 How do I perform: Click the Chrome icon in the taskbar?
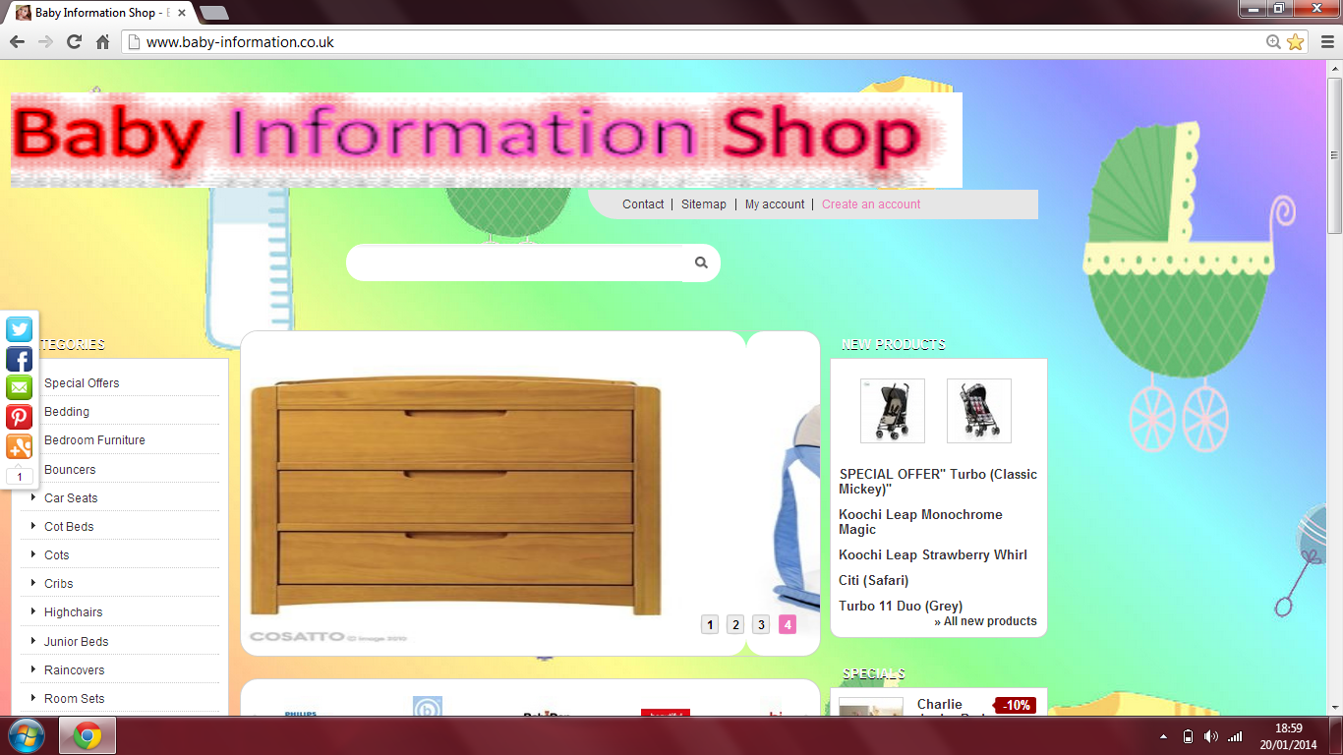(88, 735)
